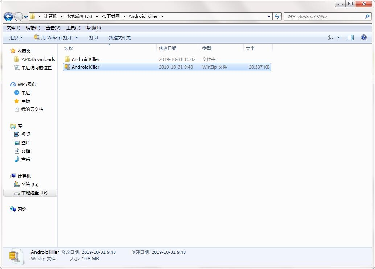Viewport: 375px width, 269px height.
Task: Navigate to 计算机 in the address path
Action: coord(50,16)
